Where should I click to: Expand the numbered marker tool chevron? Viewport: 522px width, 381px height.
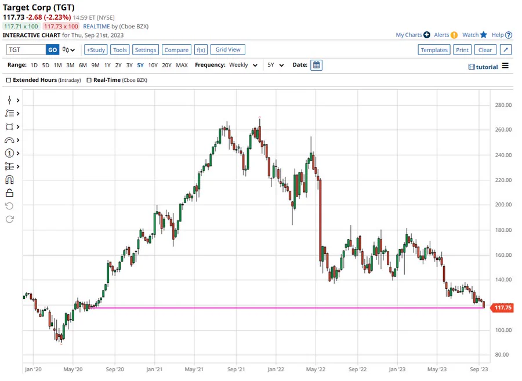tap(18, 154)
